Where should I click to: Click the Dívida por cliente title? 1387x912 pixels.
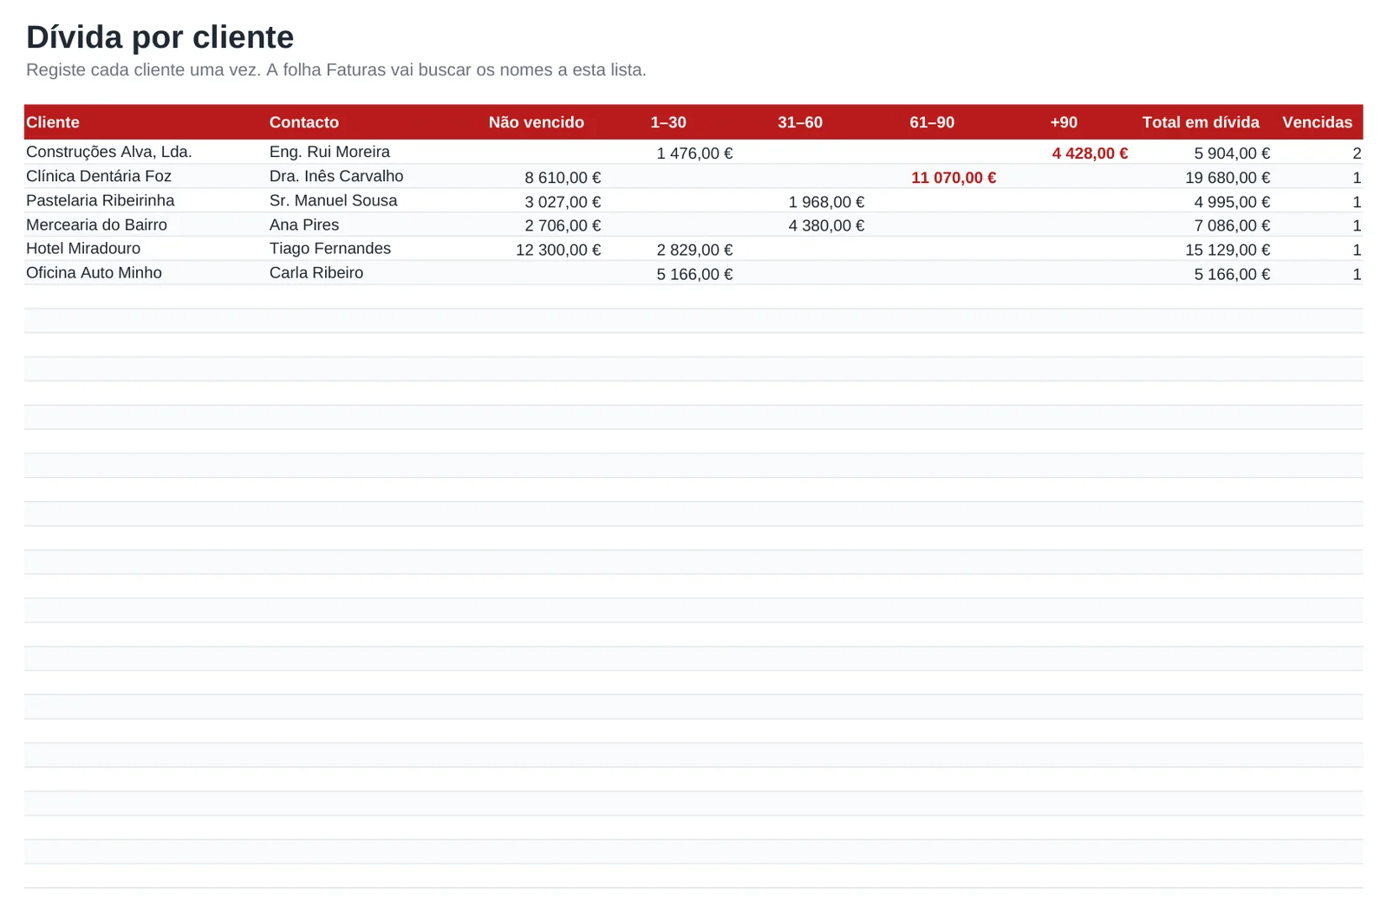[160, 37]
